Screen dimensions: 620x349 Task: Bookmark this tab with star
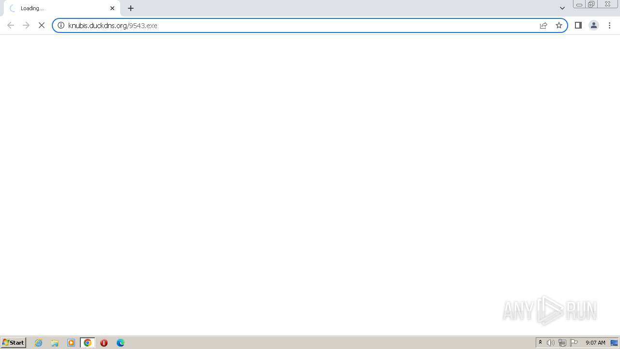coord(559,25)
